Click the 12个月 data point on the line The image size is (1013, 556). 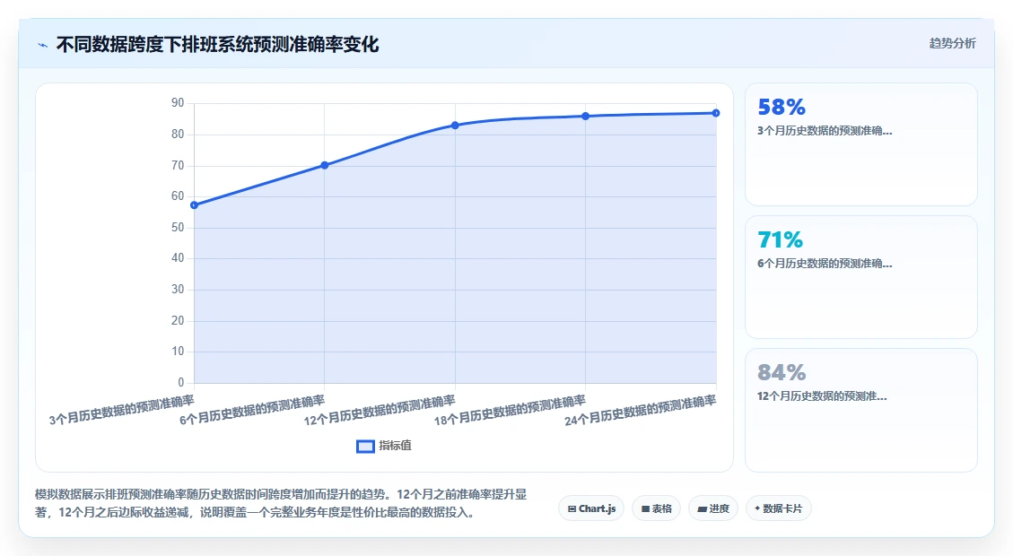point(456,126)
